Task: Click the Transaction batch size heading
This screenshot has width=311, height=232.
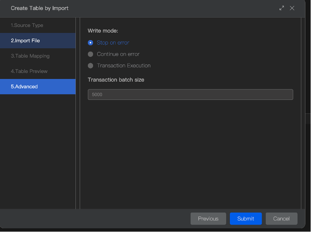Action: point(116,80)
